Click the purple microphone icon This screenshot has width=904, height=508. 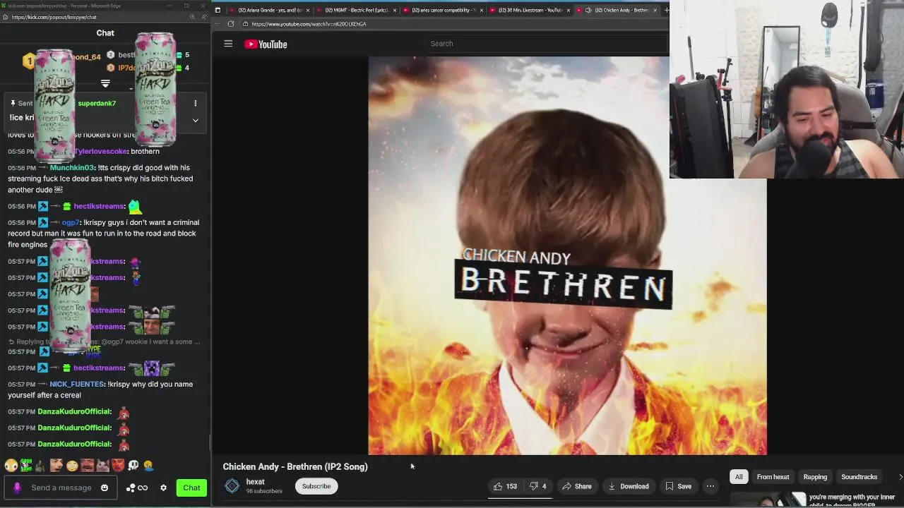tap(17, 488)
